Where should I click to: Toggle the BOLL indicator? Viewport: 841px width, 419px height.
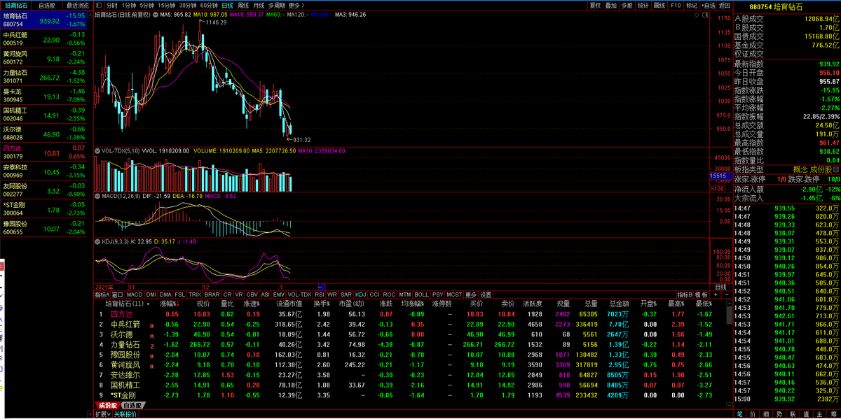coord(421,294)
